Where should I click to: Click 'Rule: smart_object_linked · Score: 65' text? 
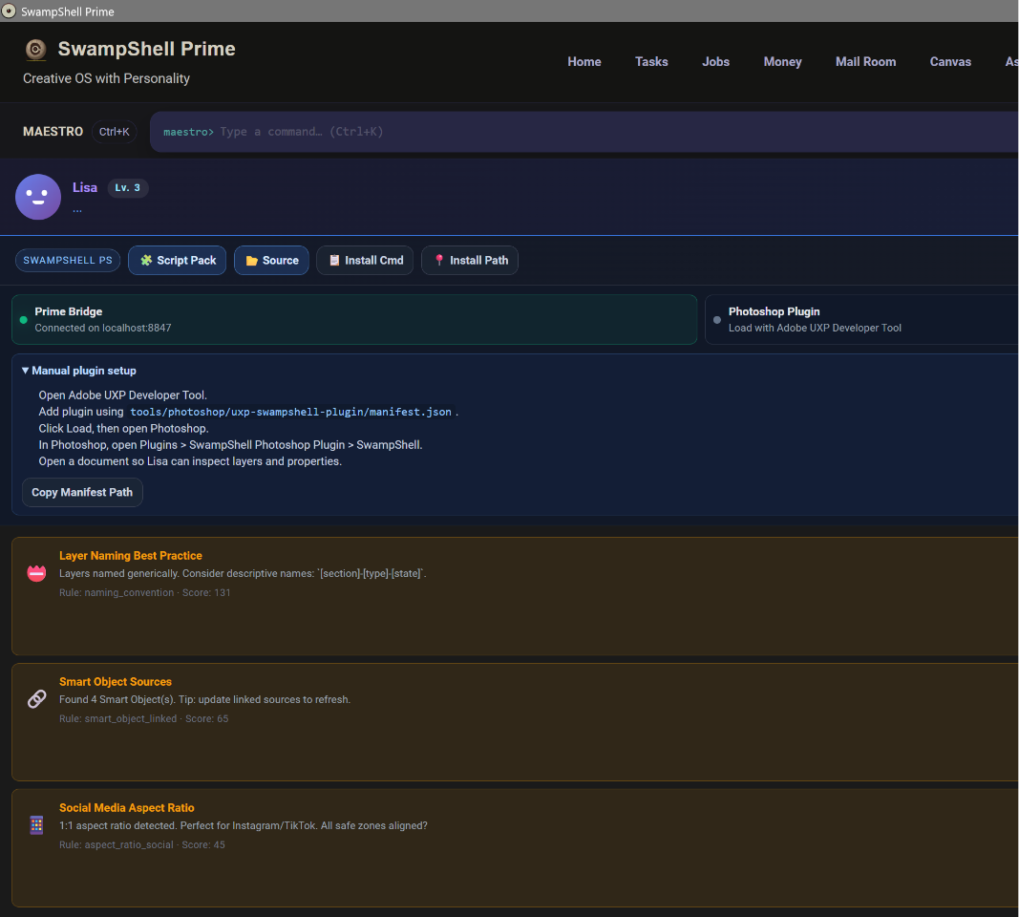coord(143,718)
